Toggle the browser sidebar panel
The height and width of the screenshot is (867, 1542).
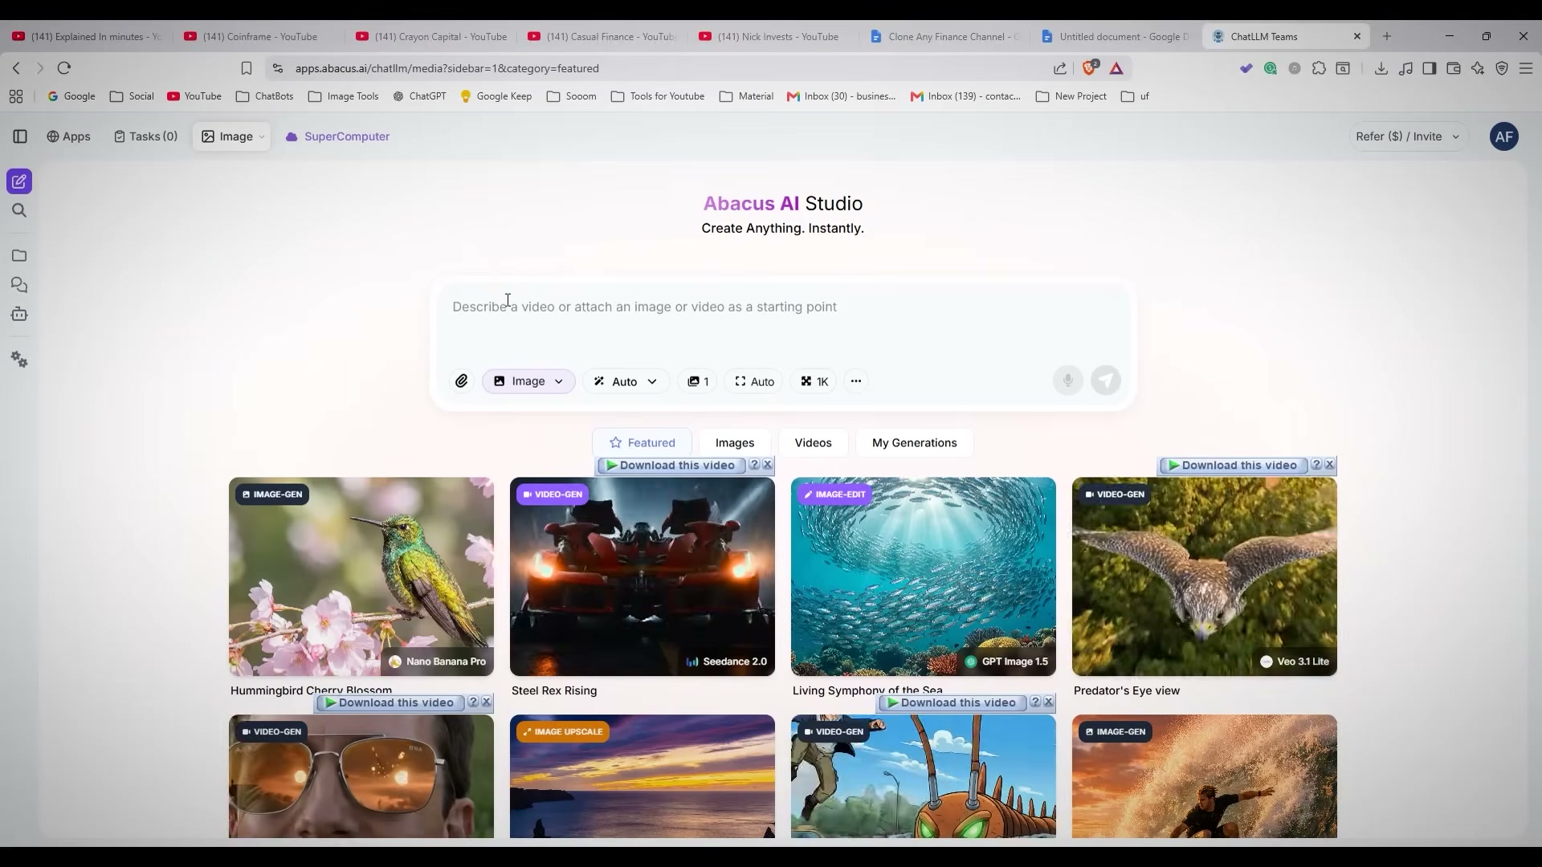[1429, 68]
